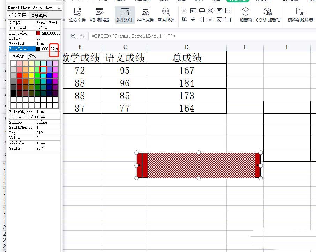Pick the magenta swatch in the palette

(55, 75)
